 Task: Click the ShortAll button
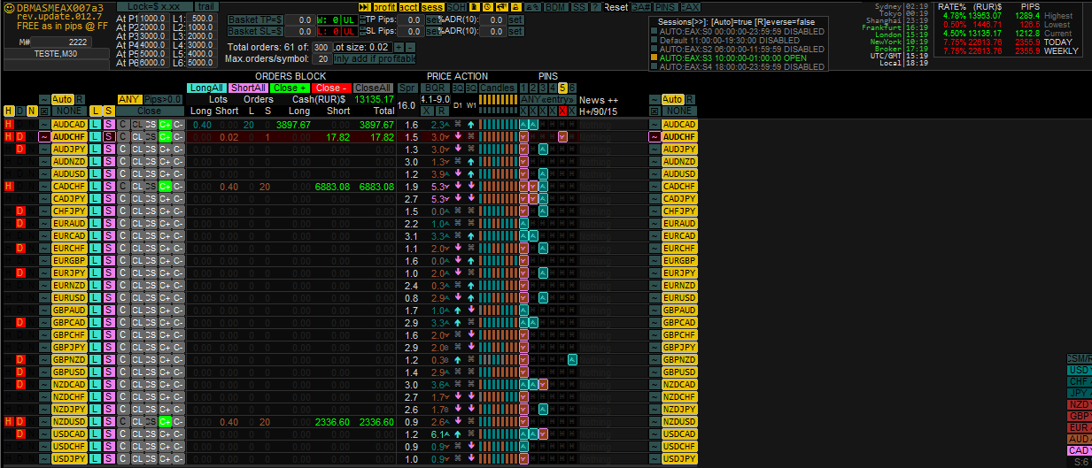pos(249,88)
